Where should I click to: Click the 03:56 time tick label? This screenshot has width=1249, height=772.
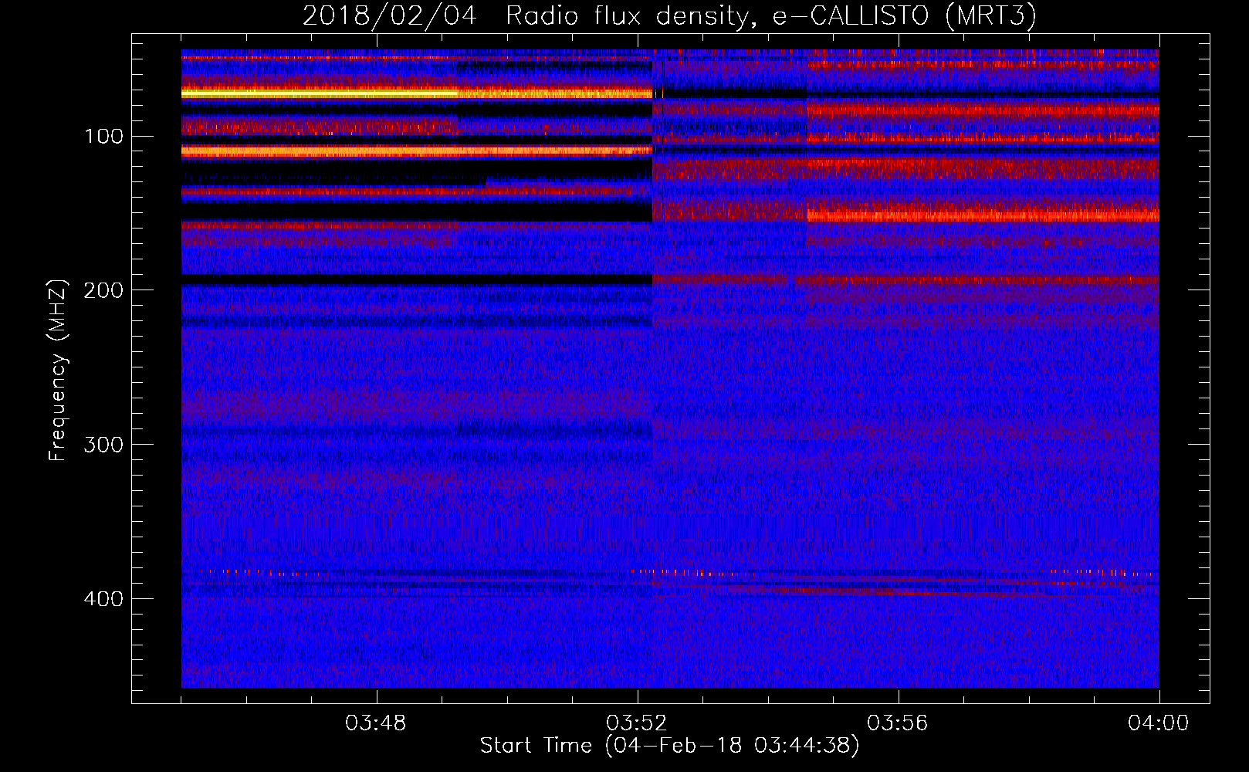[898, 723]
